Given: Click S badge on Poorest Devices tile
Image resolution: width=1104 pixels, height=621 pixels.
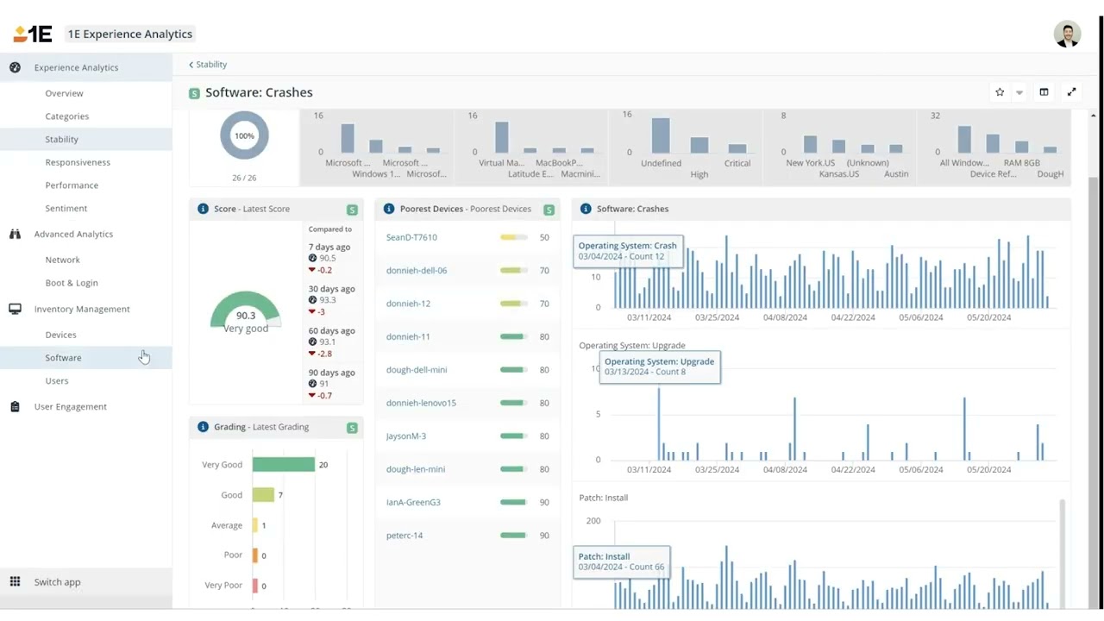Looking at the screenshot, I should (549, 210).
